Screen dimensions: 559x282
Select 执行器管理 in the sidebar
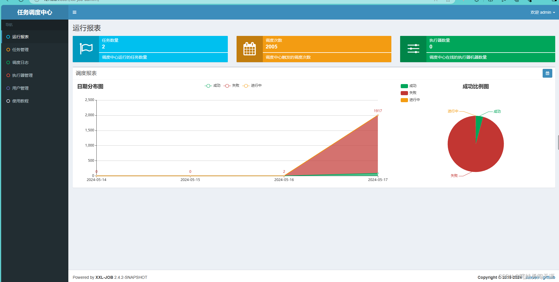click(x=35, y=75)
